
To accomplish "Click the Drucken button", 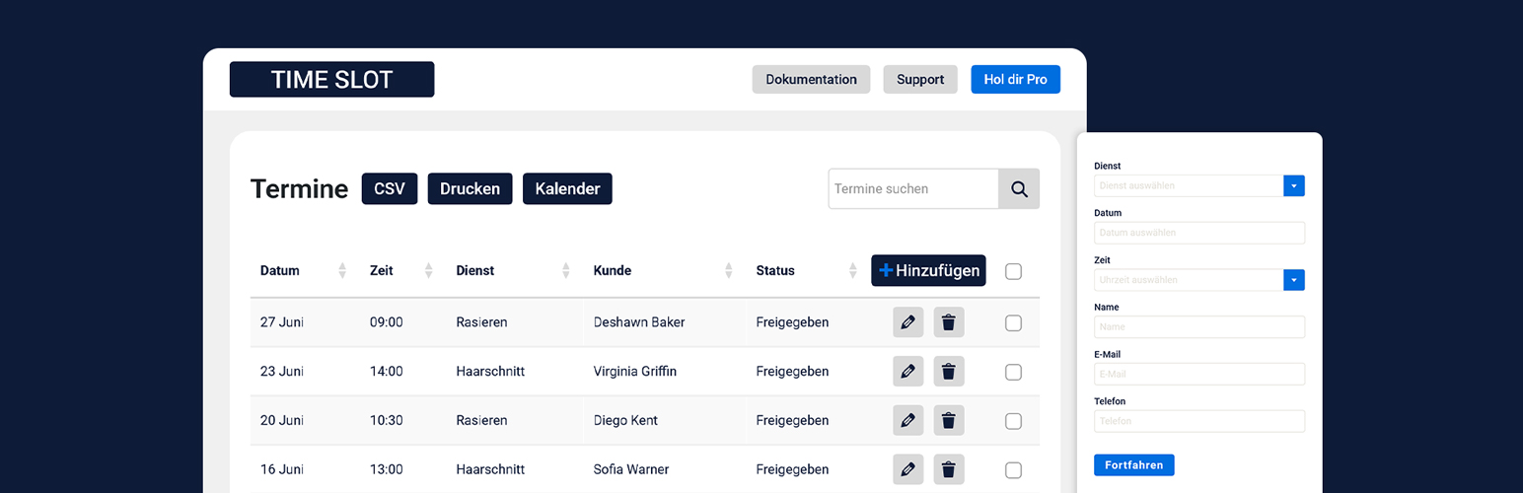I will click(x=470, y=188).
